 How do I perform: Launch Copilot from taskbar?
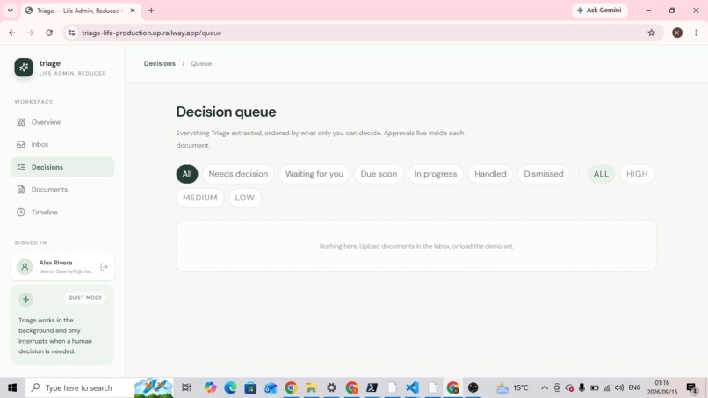point(211,387)
